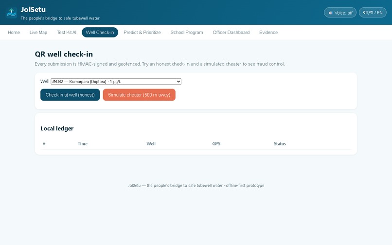Click the JolSetu title text
The width and height of the screenshot is (392, 245).
[x=33, y=10]
